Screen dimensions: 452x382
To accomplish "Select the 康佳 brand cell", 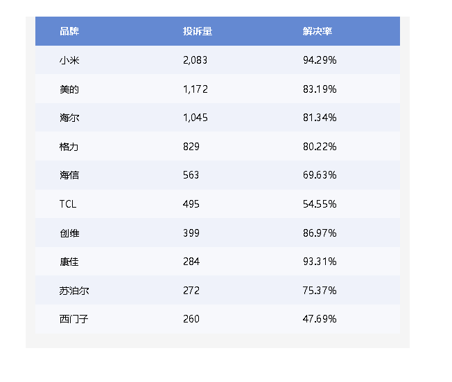I will (69, 262).
